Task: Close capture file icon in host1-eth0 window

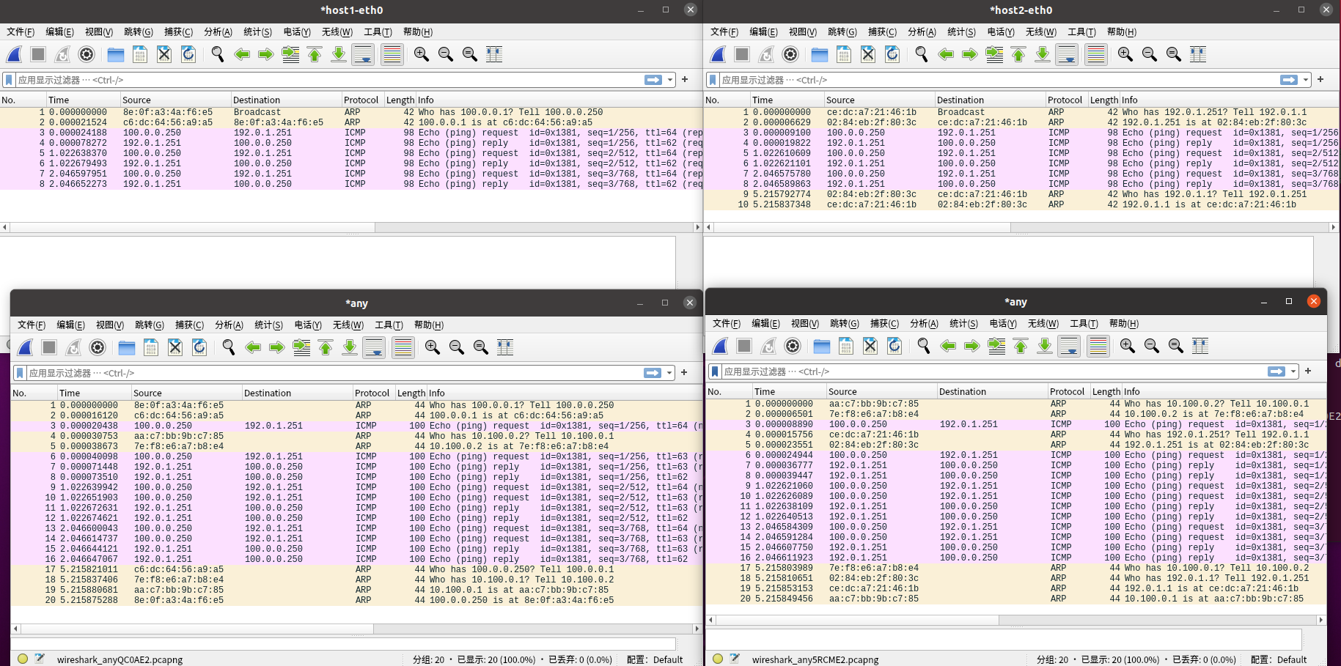Action: coord(164,54)
